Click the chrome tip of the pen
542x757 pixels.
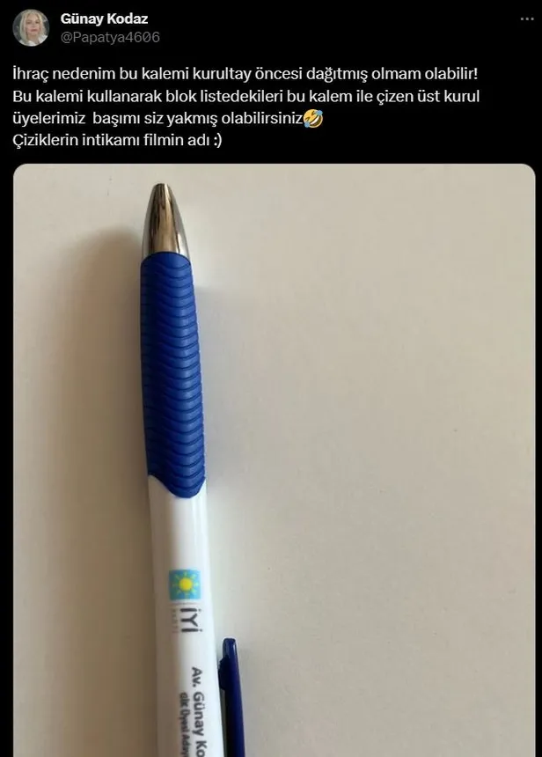pos(166,220)
